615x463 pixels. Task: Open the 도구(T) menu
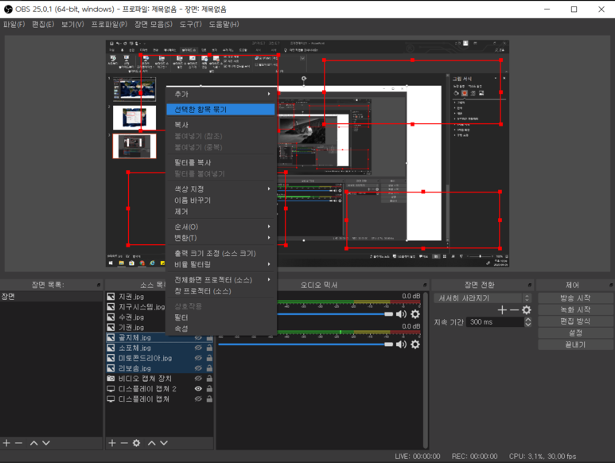pos(191,25)
